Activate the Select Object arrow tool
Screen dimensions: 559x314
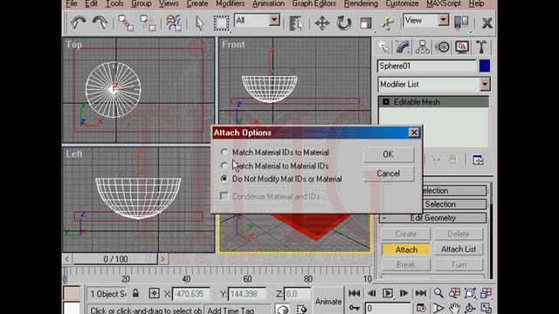click(200, 24)
